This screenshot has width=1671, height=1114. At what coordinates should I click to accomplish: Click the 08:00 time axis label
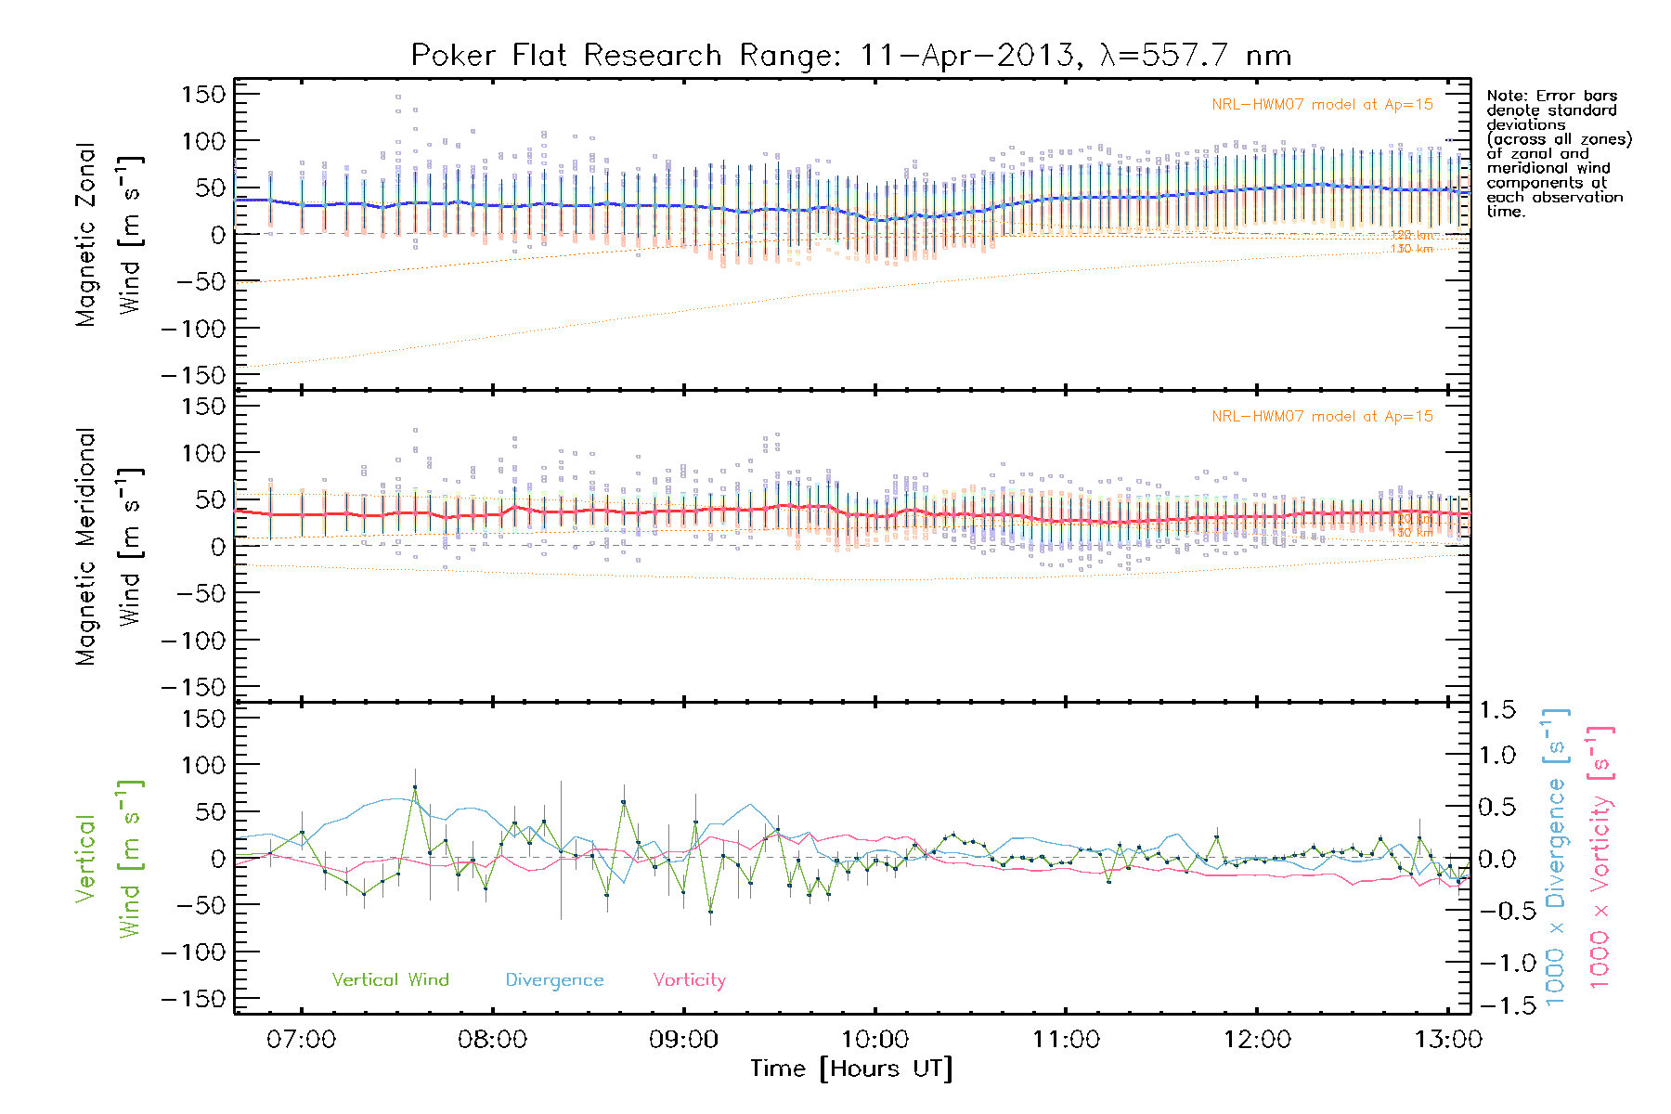click(x=492, y=1040)
